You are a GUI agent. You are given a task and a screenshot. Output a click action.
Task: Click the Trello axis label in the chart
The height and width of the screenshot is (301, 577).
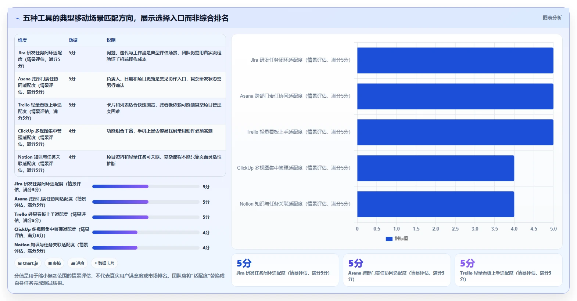298,132
